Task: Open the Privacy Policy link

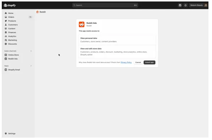Action: click(126, 63)
